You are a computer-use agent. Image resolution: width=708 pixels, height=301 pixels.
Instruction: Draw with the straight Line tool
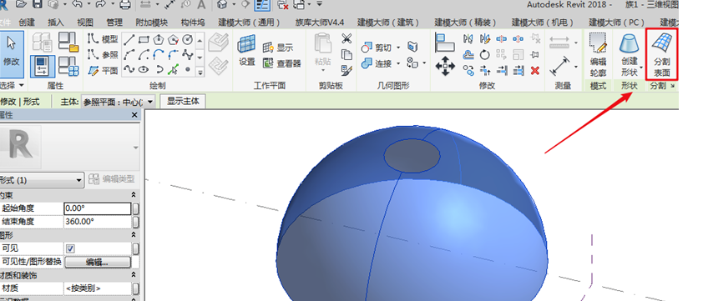[129, 40]
